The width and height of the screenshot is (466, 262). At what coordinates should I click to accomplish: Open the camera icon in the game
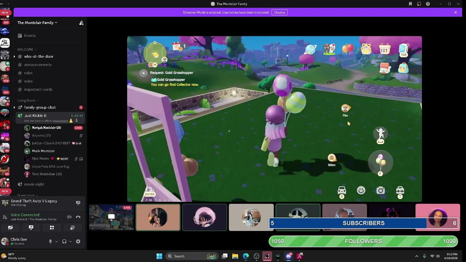pyautogui.click(x=380, y=190)
